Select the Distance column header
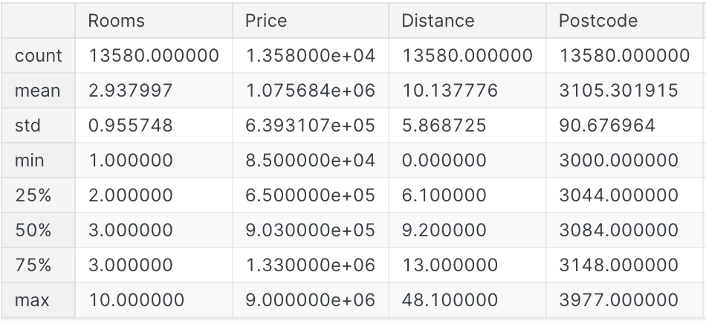The width and height of the screenshot is (706, 324). 437,21
